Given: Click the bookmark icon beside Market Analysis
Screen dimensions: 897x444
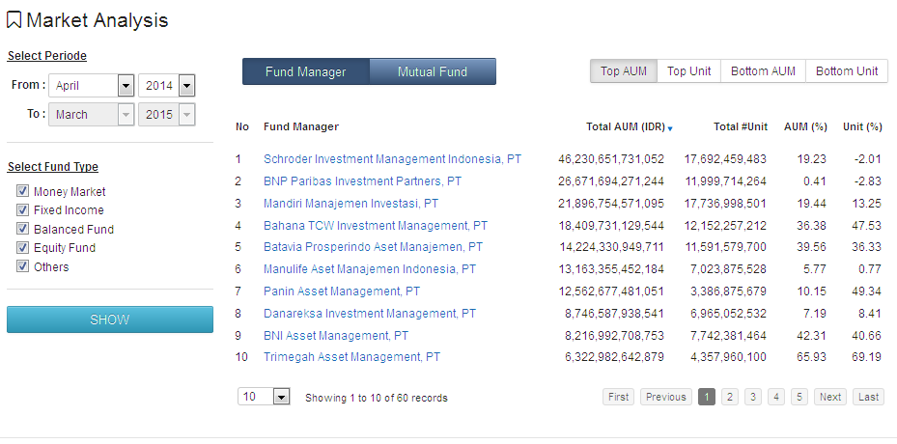Looking at the screenshot, I should [x=14, y=20].
